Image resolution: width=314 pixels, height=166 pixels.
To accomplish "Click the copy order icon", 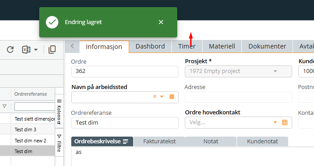I will 52,49.
